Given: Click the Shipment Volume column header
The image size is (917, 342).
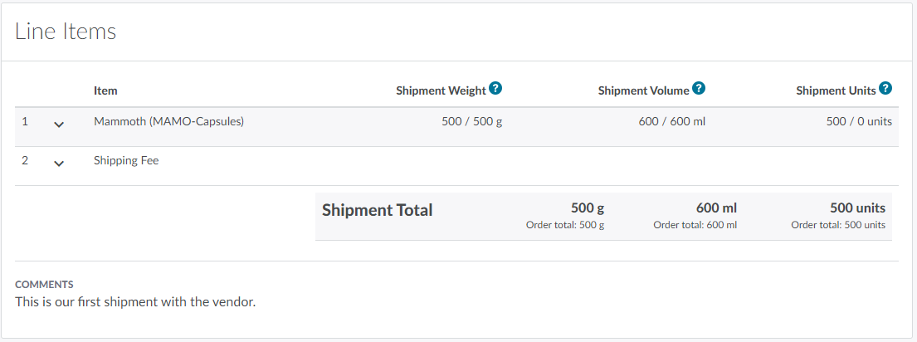Looking at the screenshot, I should coord(643,90).
